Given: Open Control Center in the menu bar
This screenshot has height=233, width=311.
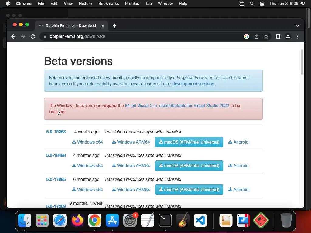Looking at the screenshot, I should click(262, 4).
